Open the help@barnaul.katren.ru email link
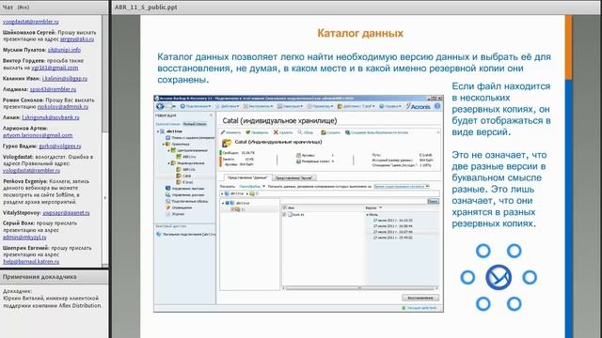This screenshot has width=602, height=338. [x=31, y=261]
